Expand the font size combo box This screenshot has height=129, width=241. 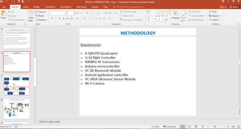[74, 13]
